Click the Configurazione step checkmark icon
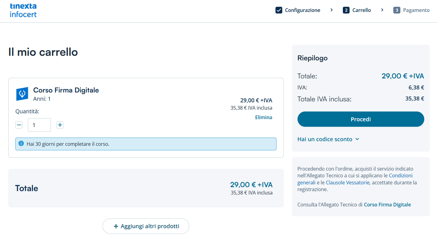 (x=279, y=10)
